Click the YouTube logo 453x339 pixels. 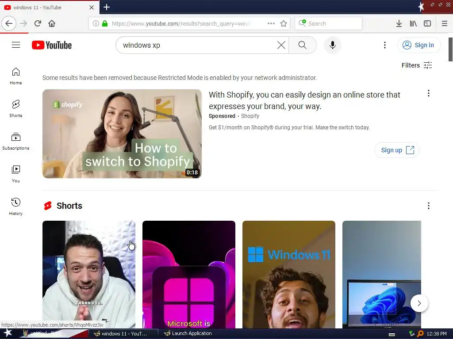point(52,45)
